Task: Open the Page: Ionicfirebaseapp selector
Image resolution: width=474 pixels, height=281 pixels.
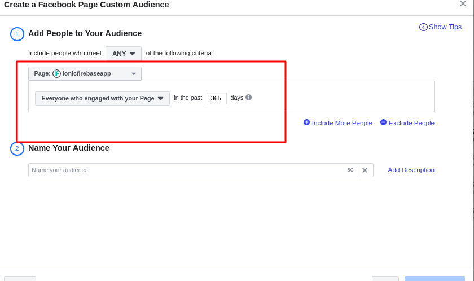Action: [x=85, y=73]
